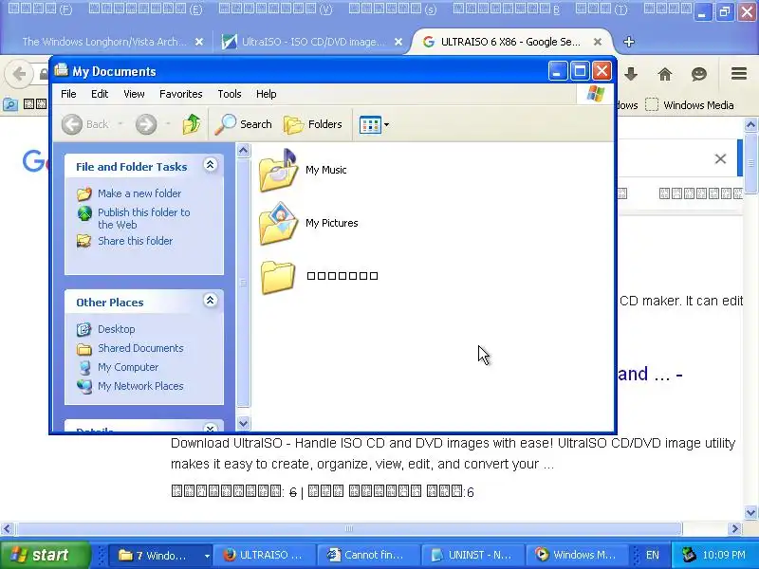The image size is (759, 569).
Task: Click Make a new folder
Action: 139,193
